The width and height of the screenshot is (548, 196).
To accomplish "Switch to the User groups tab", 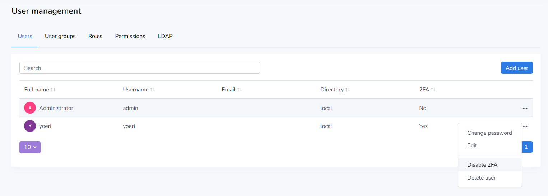I will point(60,36).
